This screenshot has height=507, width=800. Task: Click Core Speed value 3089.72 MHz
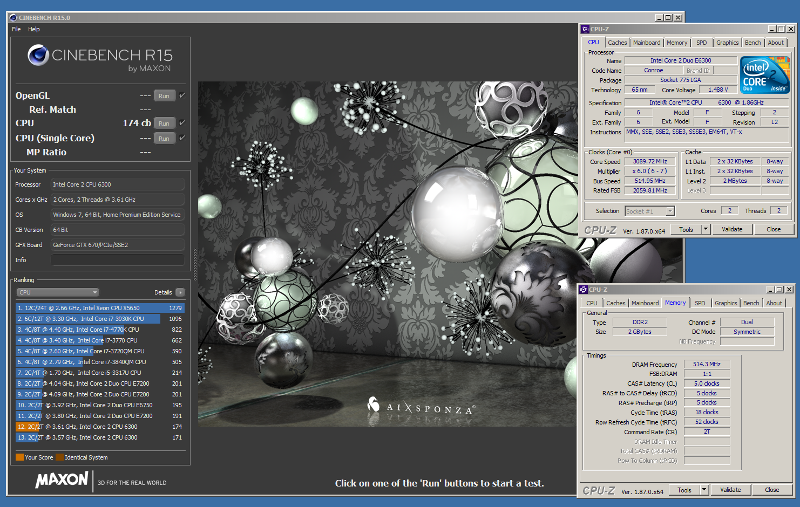coord(650,161)
